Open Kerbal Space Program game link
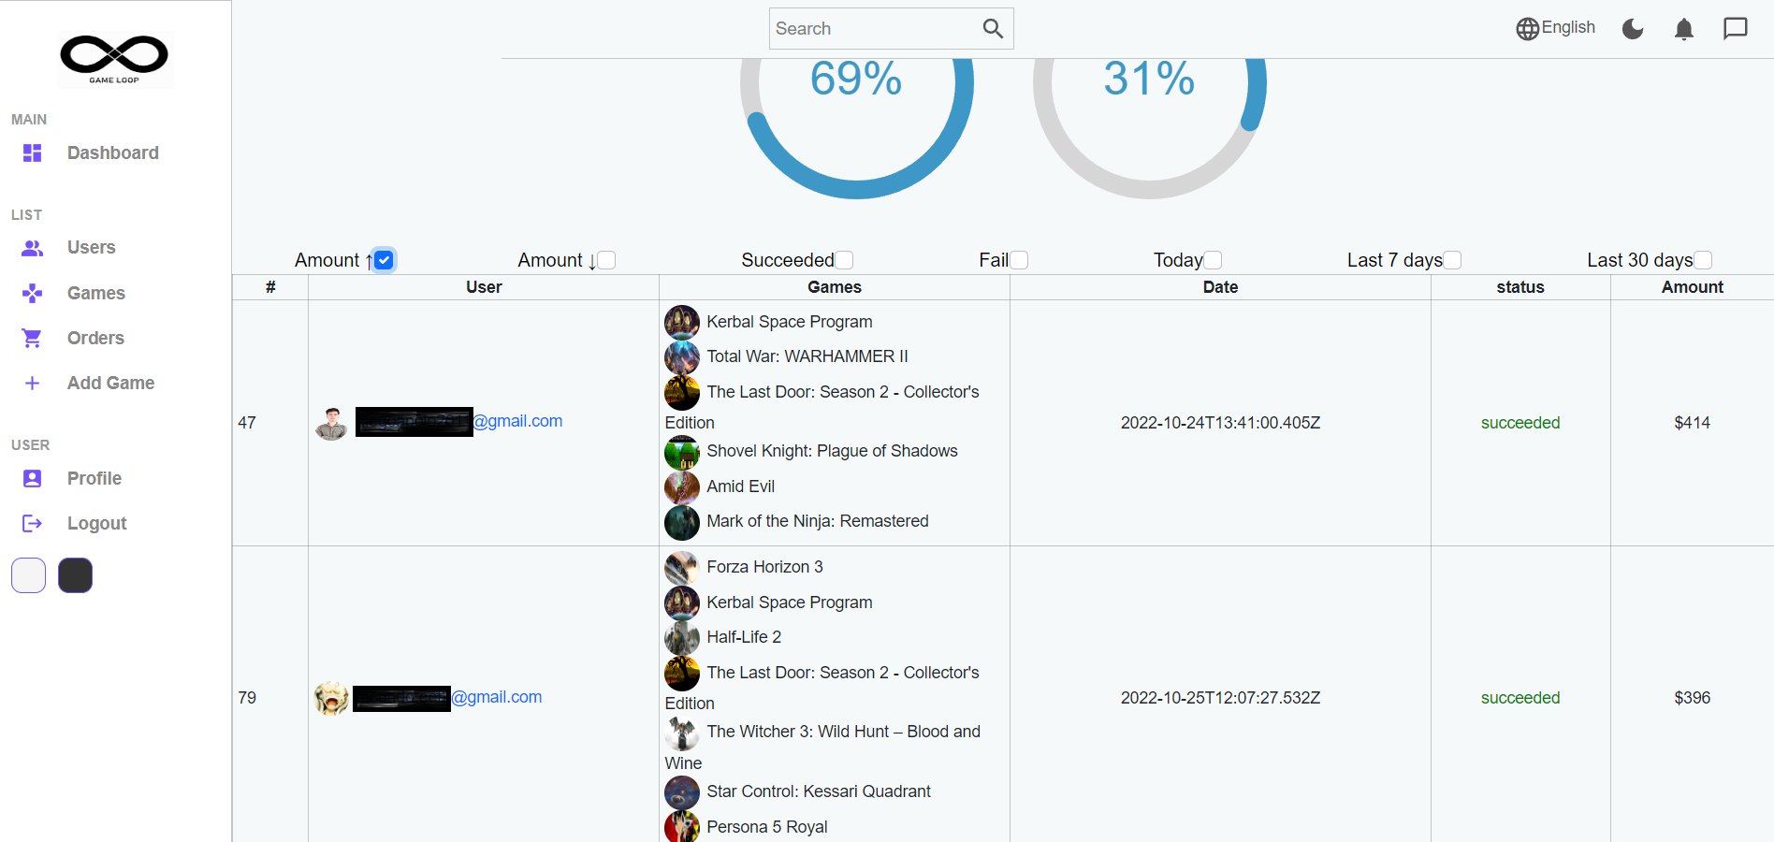Screen dimensions: 1774x842 pyautogui.click(x=789, y=321)
